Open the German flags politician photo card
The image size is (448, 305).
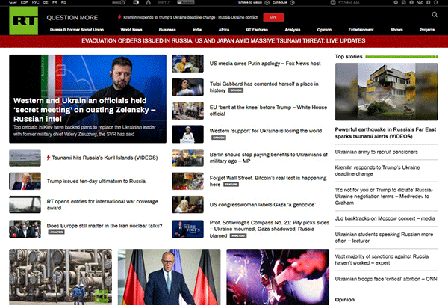[x=169, y=277]
